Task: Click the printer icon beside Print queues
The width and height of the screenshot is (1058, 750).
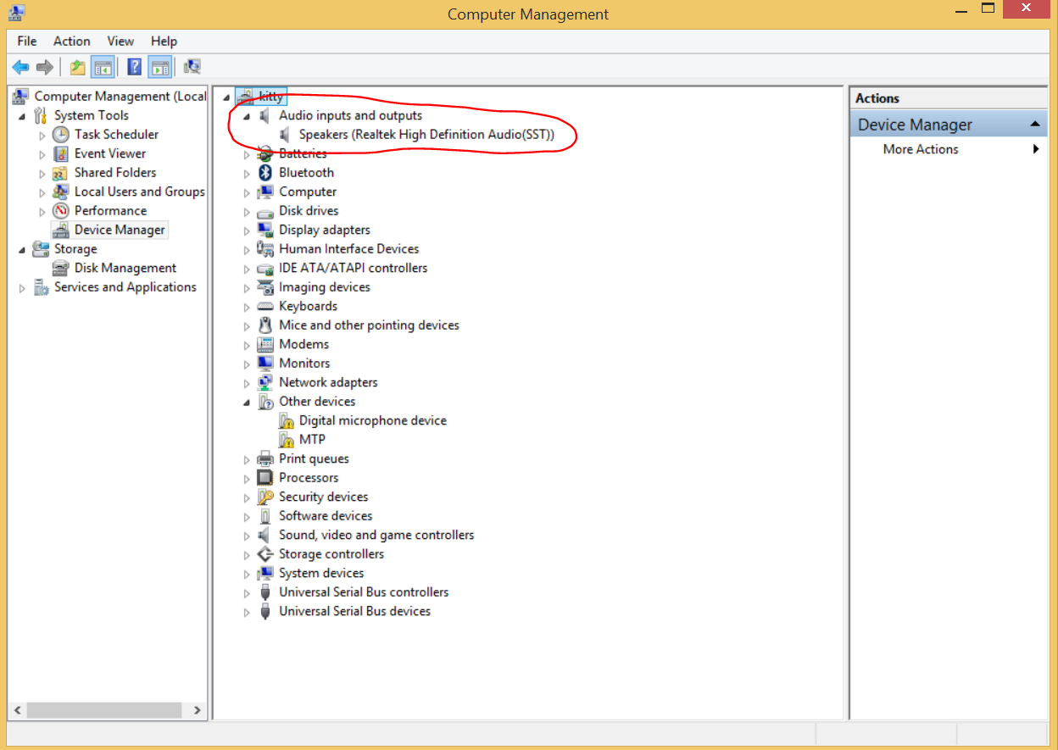Action: click(x=266, y=458)
